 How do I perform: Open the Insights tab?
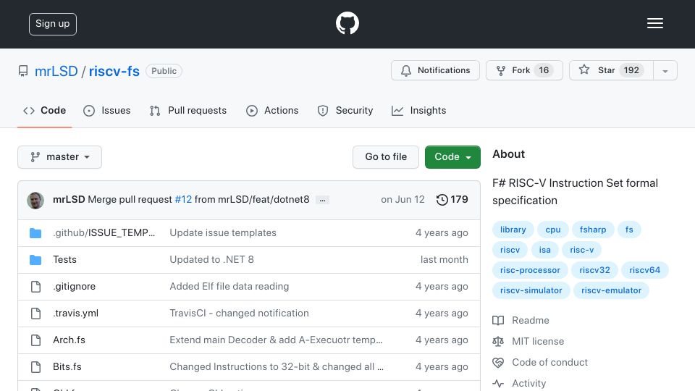pos(419,110)
